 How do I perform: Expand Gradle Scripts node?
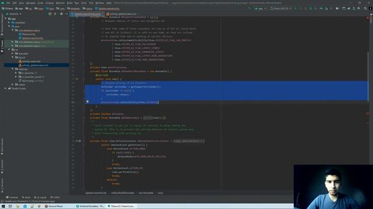pyautogui.click(x=5, y=88)
